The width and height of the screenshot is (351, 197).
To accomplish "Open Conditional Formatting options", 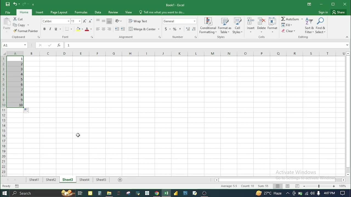I will 208,26.
